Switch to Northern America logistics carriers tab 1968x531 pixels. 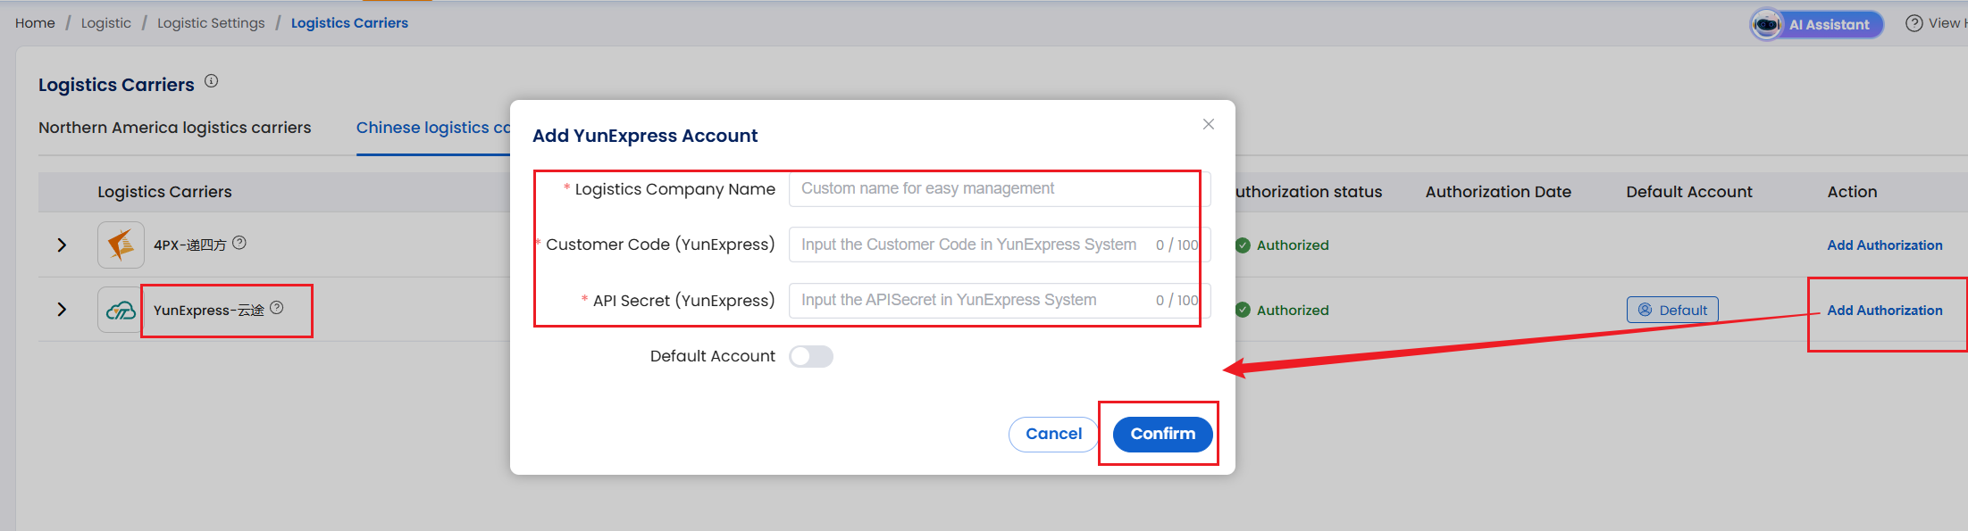(175, 128)
